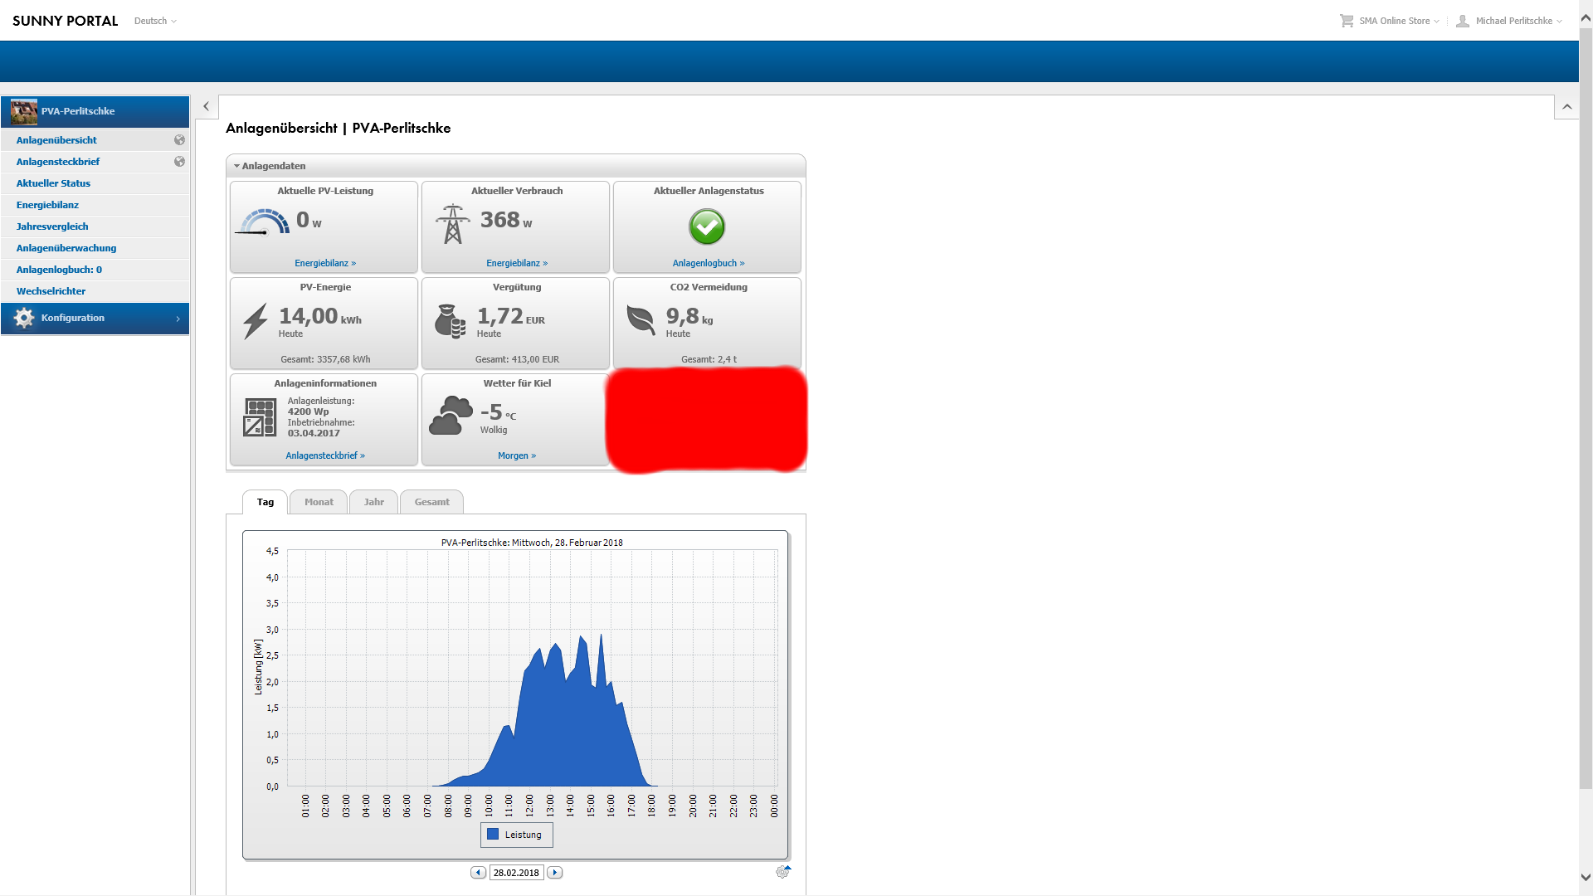Viewport: 1593px width, 896px height.
Task: Open the Deutsch language dropdown
Action: [155, 21]
